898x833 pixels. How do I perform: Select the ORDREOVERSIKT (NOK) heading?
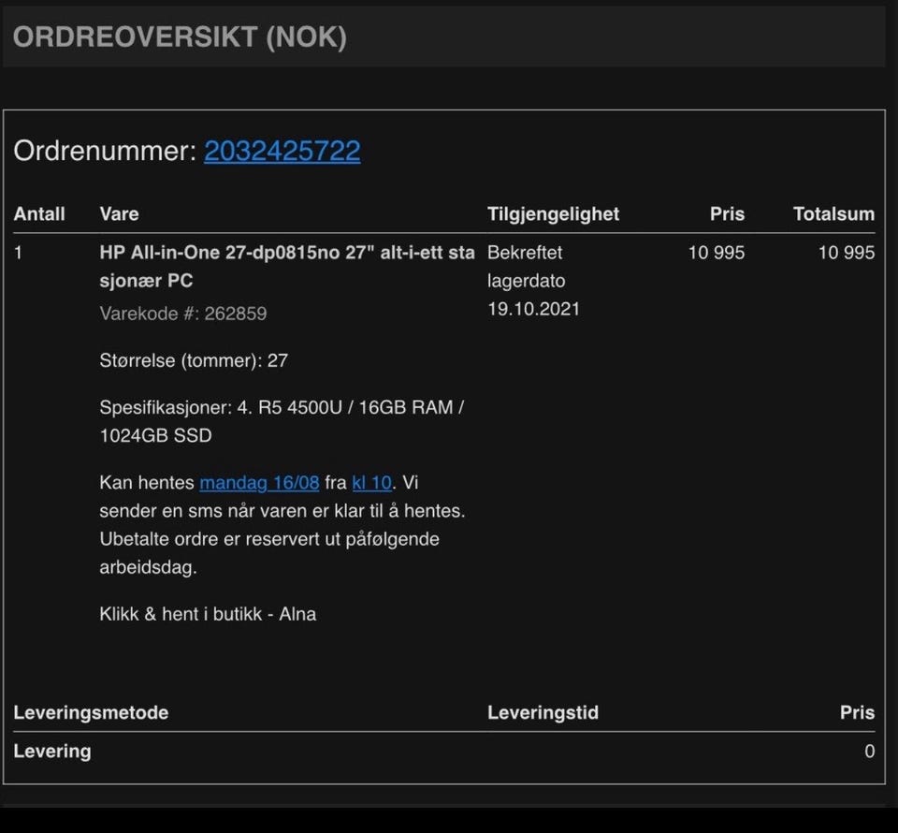pos(180,37)
